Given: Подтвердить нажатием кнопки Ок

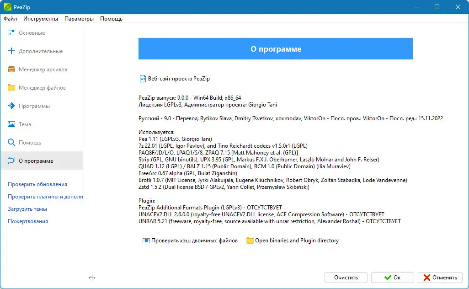Looking at the screenshot, I should click(x=392, y=277).
